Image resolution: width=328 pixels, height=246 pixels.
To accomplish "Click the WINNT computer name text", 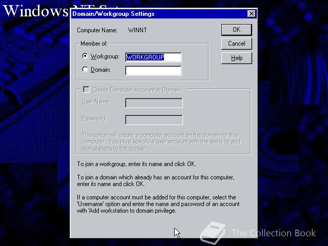I will [137, 30].
